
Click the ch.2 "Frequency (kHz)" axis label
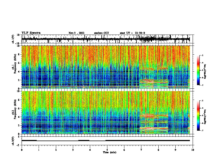(x=15, y=109)
